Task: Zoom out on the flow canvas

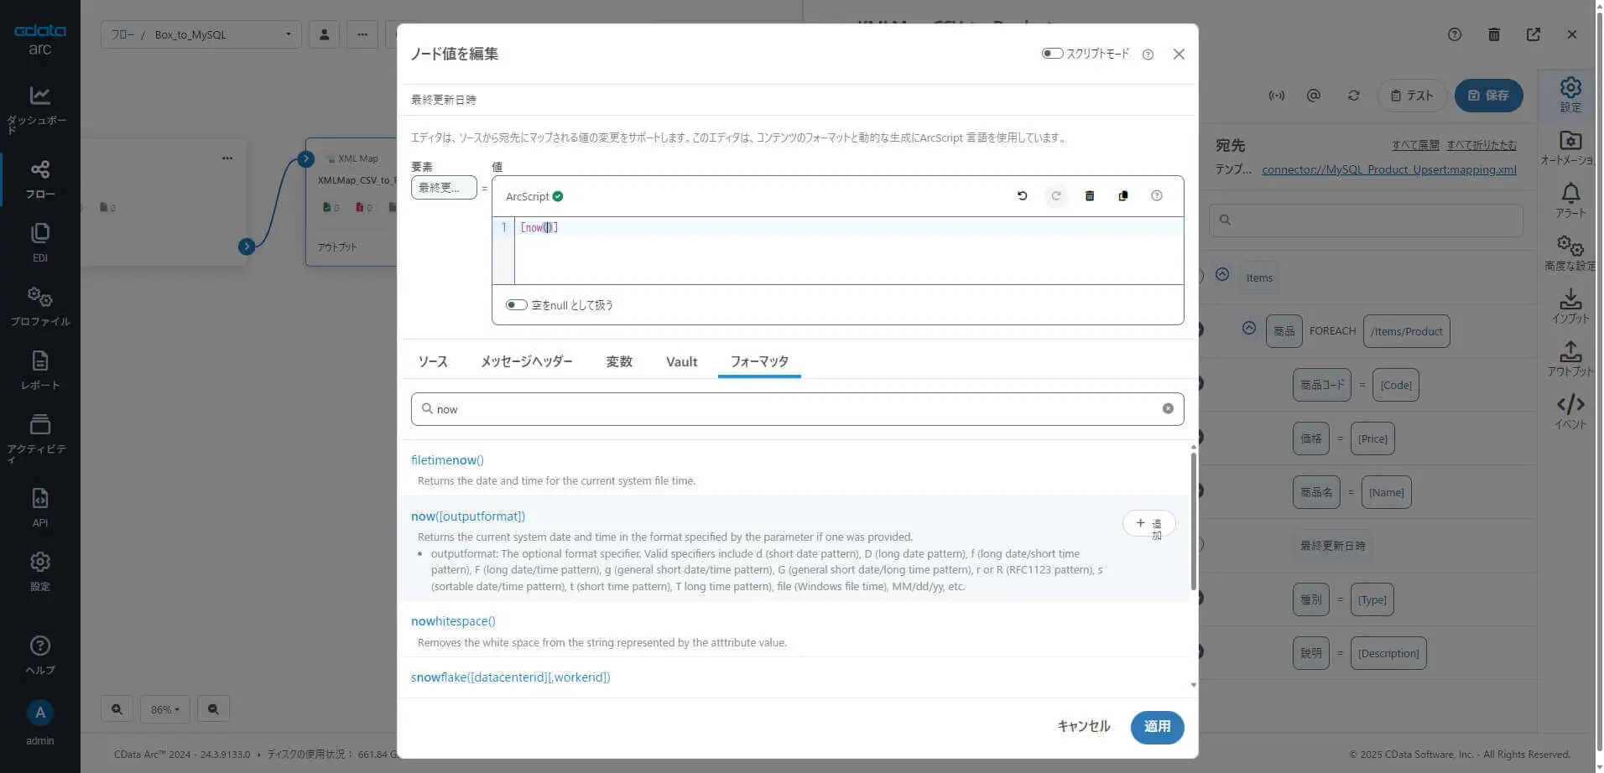Action: pos(213,709)
